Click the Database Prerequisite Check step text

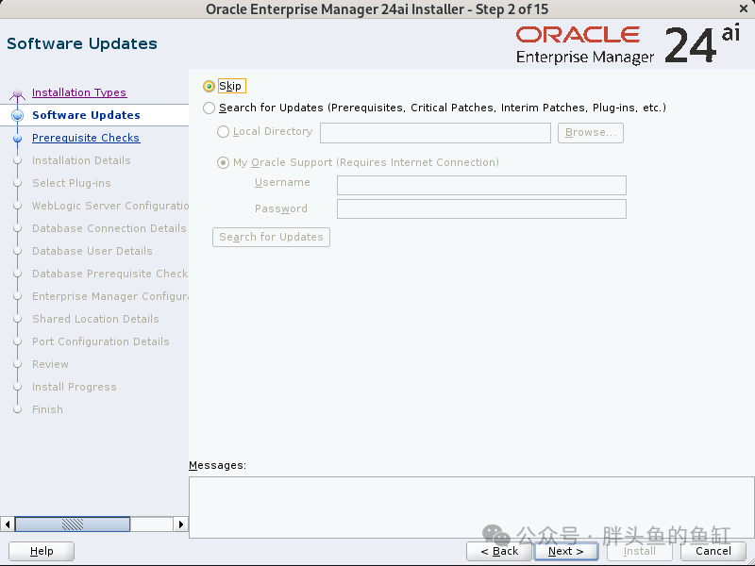coord(110,274)
